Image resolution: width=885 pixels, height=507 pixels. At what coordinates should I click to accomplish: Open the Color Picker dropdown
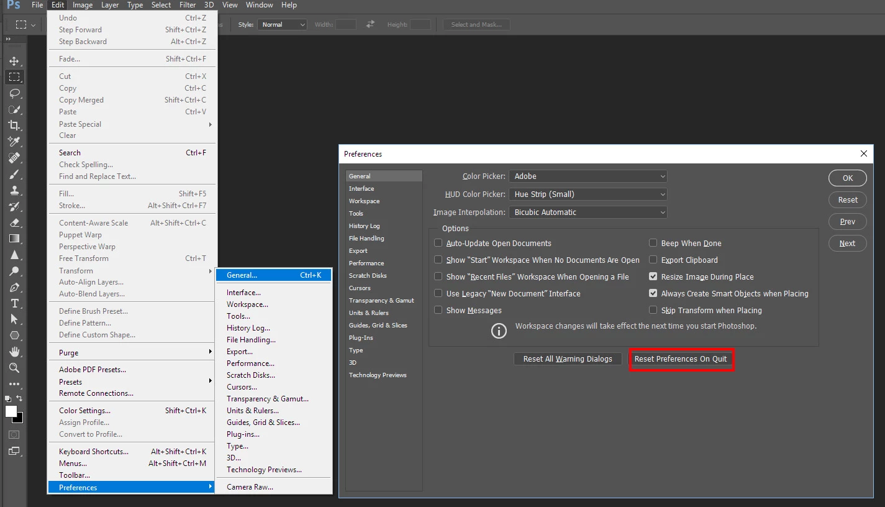[588, 176]
